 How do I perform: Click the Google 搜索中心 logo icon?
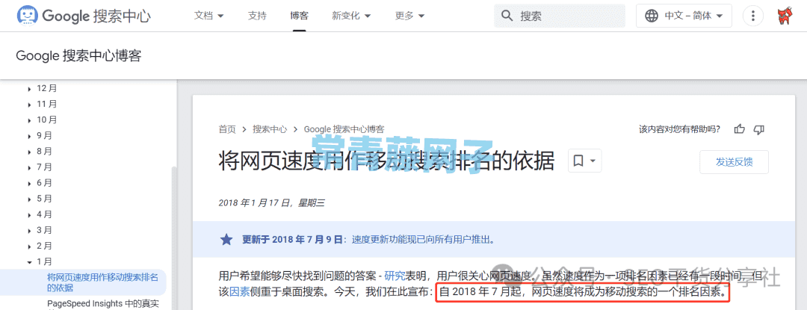coord(28,16)
